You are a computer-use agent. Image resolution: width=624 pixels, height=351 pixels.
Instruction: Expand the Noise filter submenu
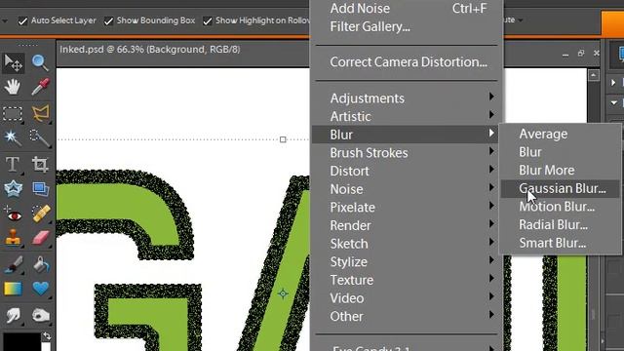pyautogui.click(x=407, y=189)
